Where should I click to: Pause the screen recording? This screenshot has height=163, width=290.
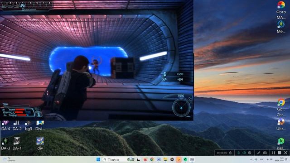(x=273, y=153)
